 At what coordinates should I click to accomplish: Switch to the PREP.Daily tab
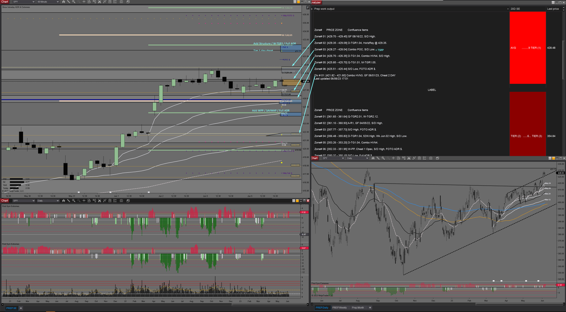click(322, 308)
